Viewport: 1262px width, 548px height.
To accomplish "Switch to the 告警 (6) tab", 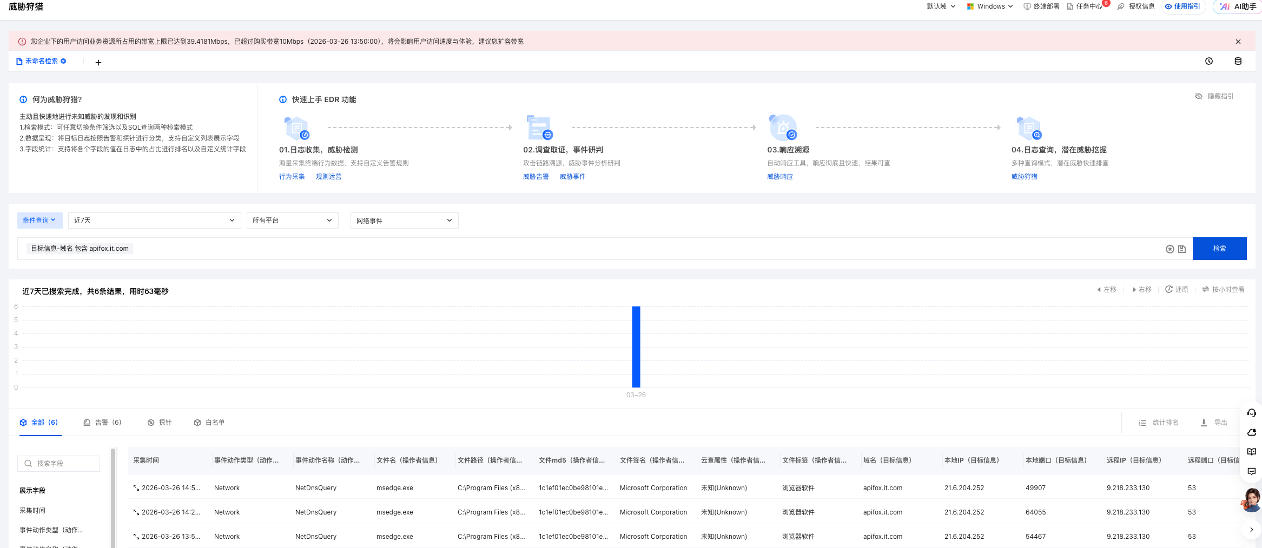I will tap(103, 423).
